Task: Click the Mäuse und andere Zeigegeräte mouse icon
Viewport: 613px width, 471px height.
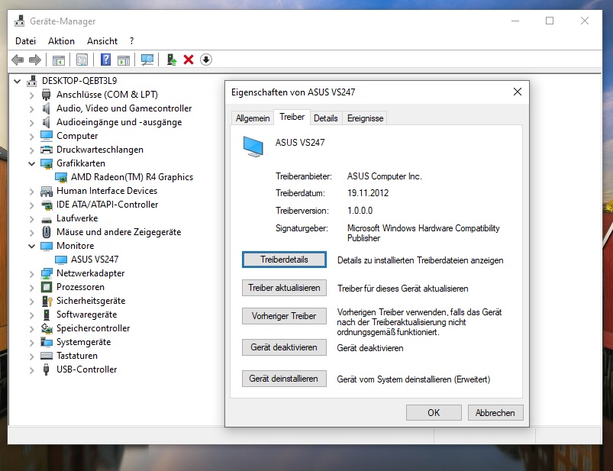Action: click(x=46, y=232)
